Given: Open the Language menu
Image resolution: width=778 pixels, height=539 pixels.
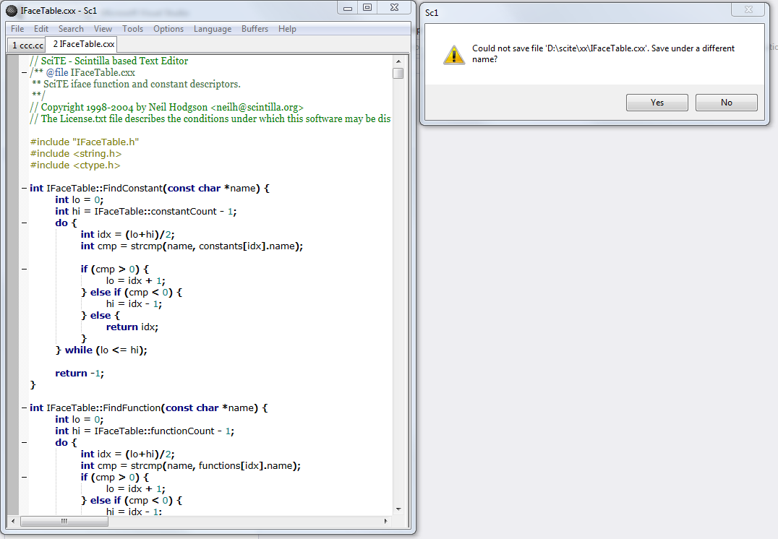Looking at the screenshot, I should [x=213, y=29].
